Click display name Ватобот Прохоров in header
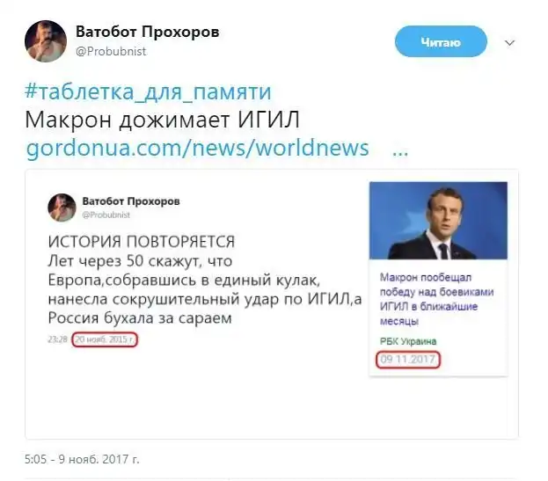The height and width of the screenshot is (481, 548). pos(148,33)
